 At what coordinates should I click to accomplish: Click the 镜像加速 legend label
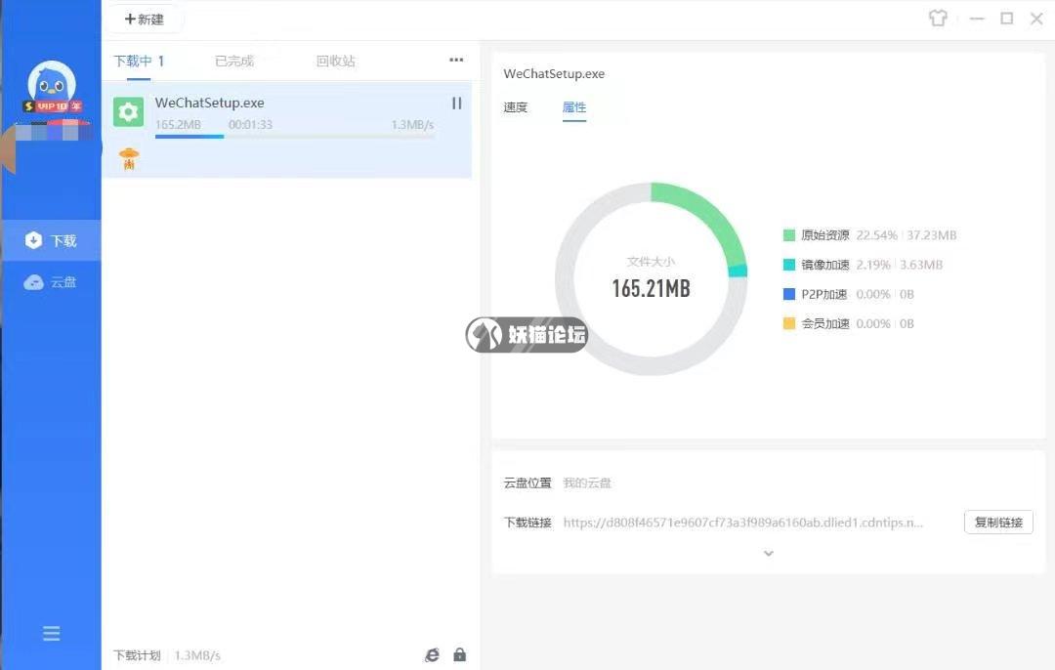click(x=824, y=265)
